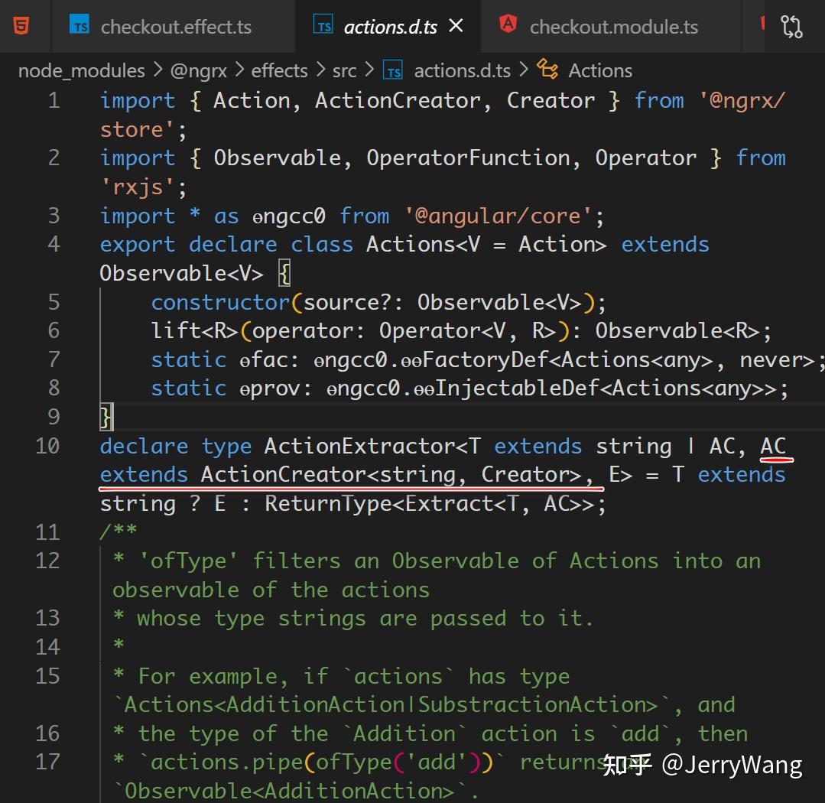Open the @ngrx breadcrumb segment
Viewport: 825px width, 803px height.
(198, 70)
